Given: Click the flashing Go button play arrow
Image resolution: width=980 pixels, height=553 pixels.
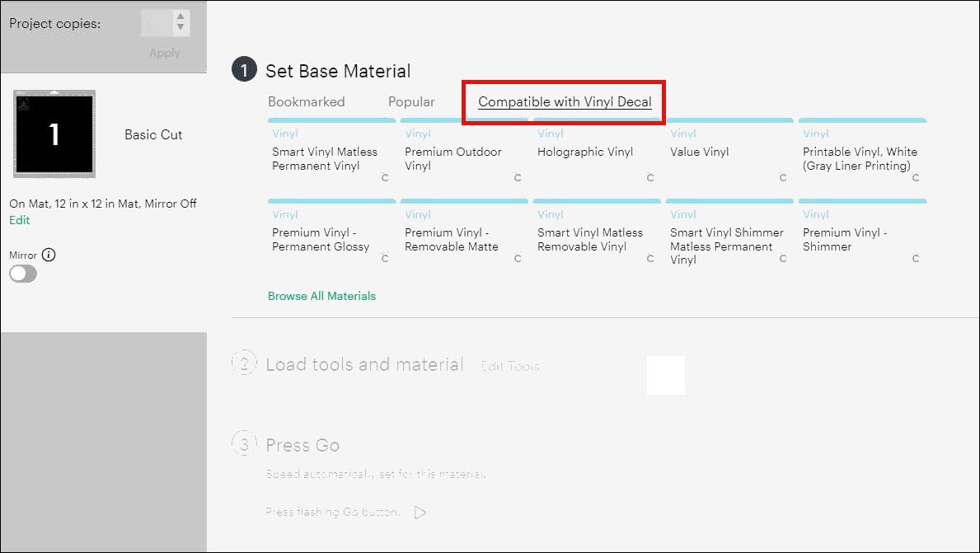Looking at the screenshot, I should coord(420,512).
